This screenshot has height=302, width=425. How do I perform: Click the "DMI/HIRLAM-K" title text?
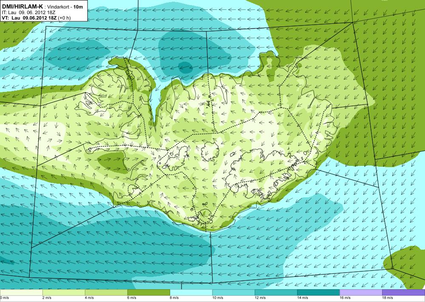point(22,6)
